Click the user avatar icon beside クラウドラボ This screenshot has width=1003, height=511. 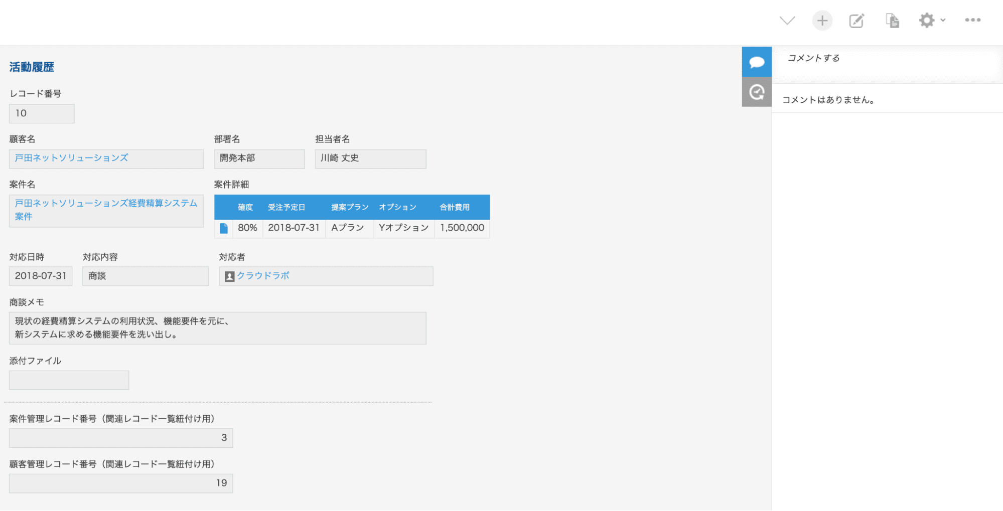coord(229,276)
